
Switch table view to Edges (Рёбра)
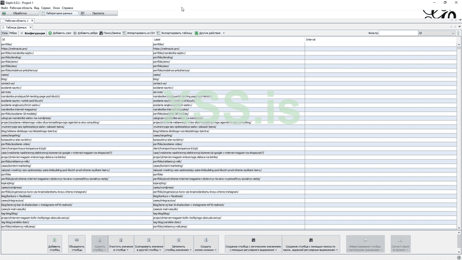(13, 33)
